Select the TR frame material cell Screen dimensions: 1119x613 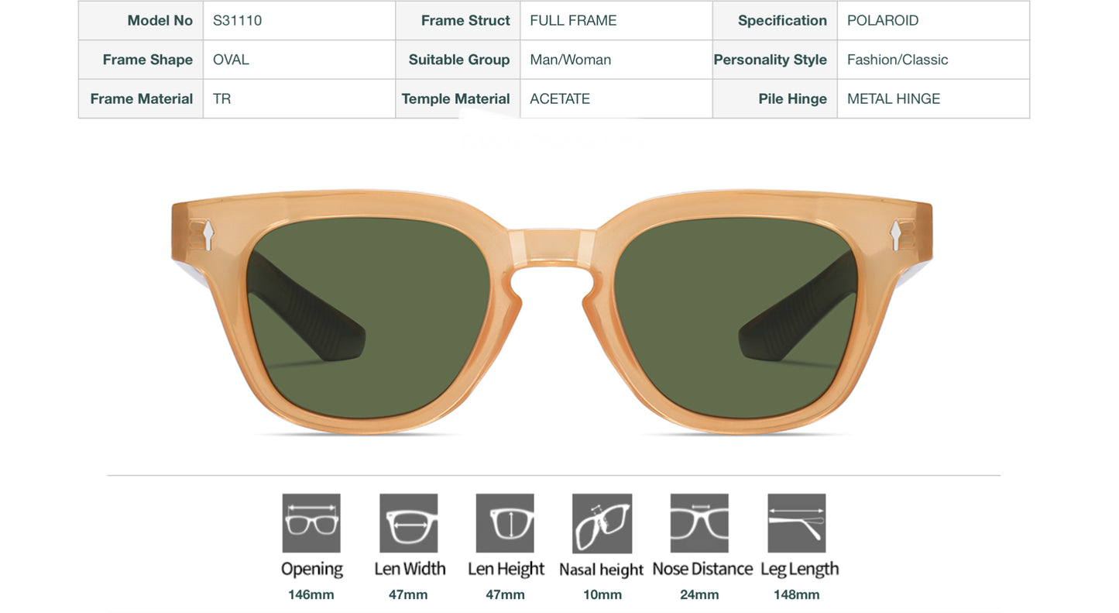tap(221, 98)
